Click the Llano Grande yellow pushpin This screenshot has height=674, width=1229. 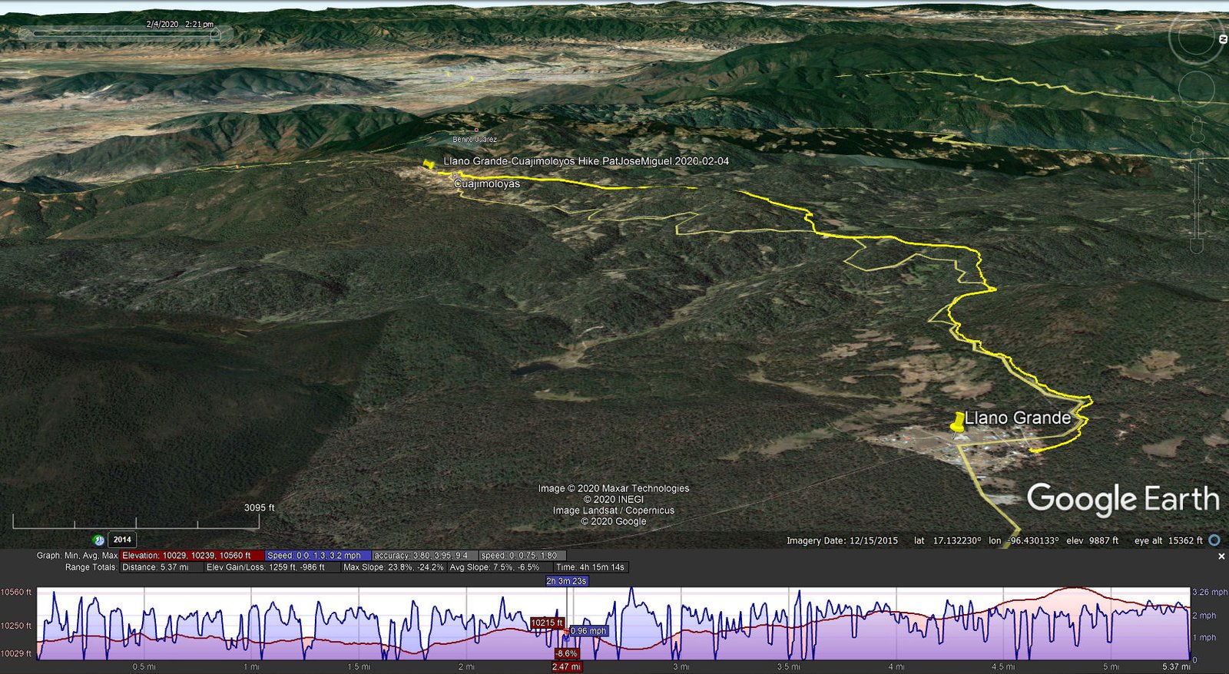[x=957, y=422]
